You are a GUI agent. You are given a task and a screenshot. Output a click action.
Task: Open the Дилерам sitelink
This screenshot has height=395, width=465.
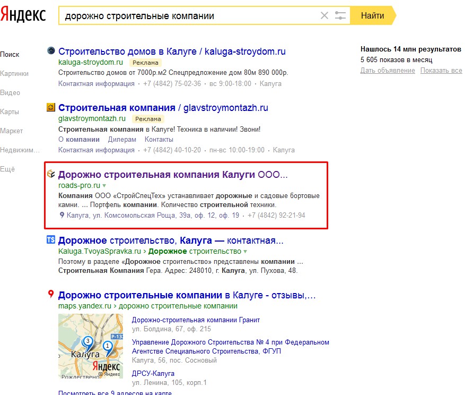coord(122,140)
